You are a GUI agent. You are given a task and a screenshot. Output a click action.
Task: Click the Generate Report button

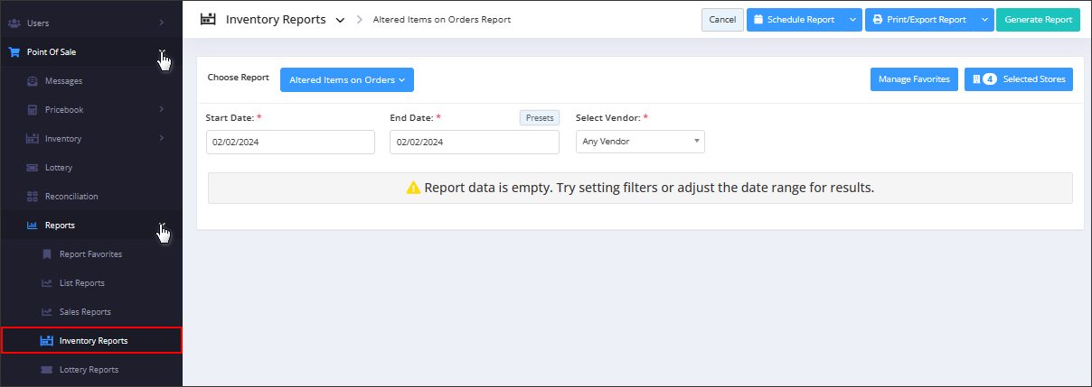point(1038,20)
